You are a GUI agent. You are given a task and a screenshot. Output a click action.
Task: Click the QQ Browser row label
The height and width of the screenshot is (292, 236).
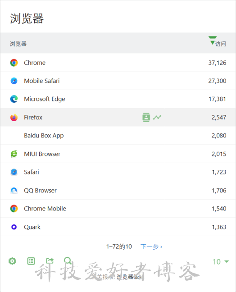click(40, 190)
